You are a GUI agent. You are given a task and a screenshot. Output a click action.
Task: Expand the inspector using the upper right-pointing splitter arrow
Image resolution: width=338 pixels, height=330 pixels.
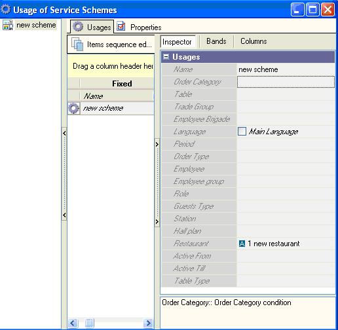pyautogui.click(x=157, y=144)
